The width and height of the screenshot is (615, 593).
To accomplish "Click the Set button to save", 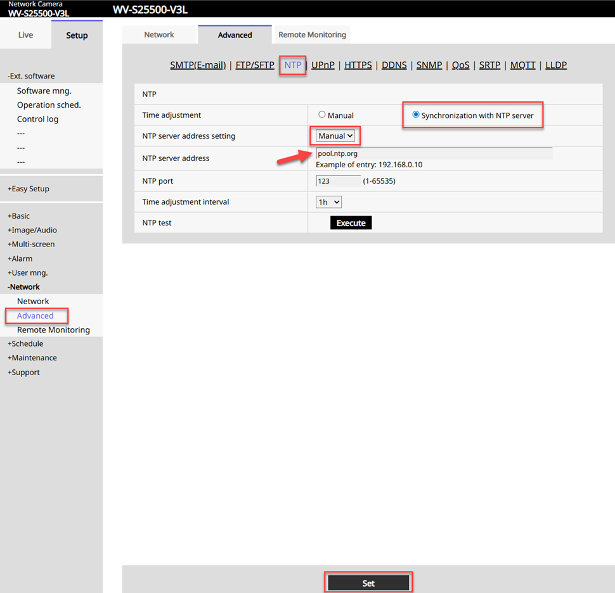I will coord(368,583).
